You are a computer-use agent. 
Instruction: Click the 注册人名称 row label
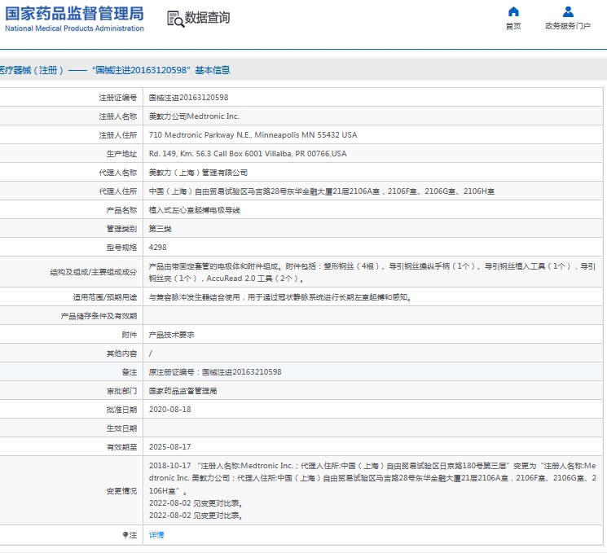(117, 116)
